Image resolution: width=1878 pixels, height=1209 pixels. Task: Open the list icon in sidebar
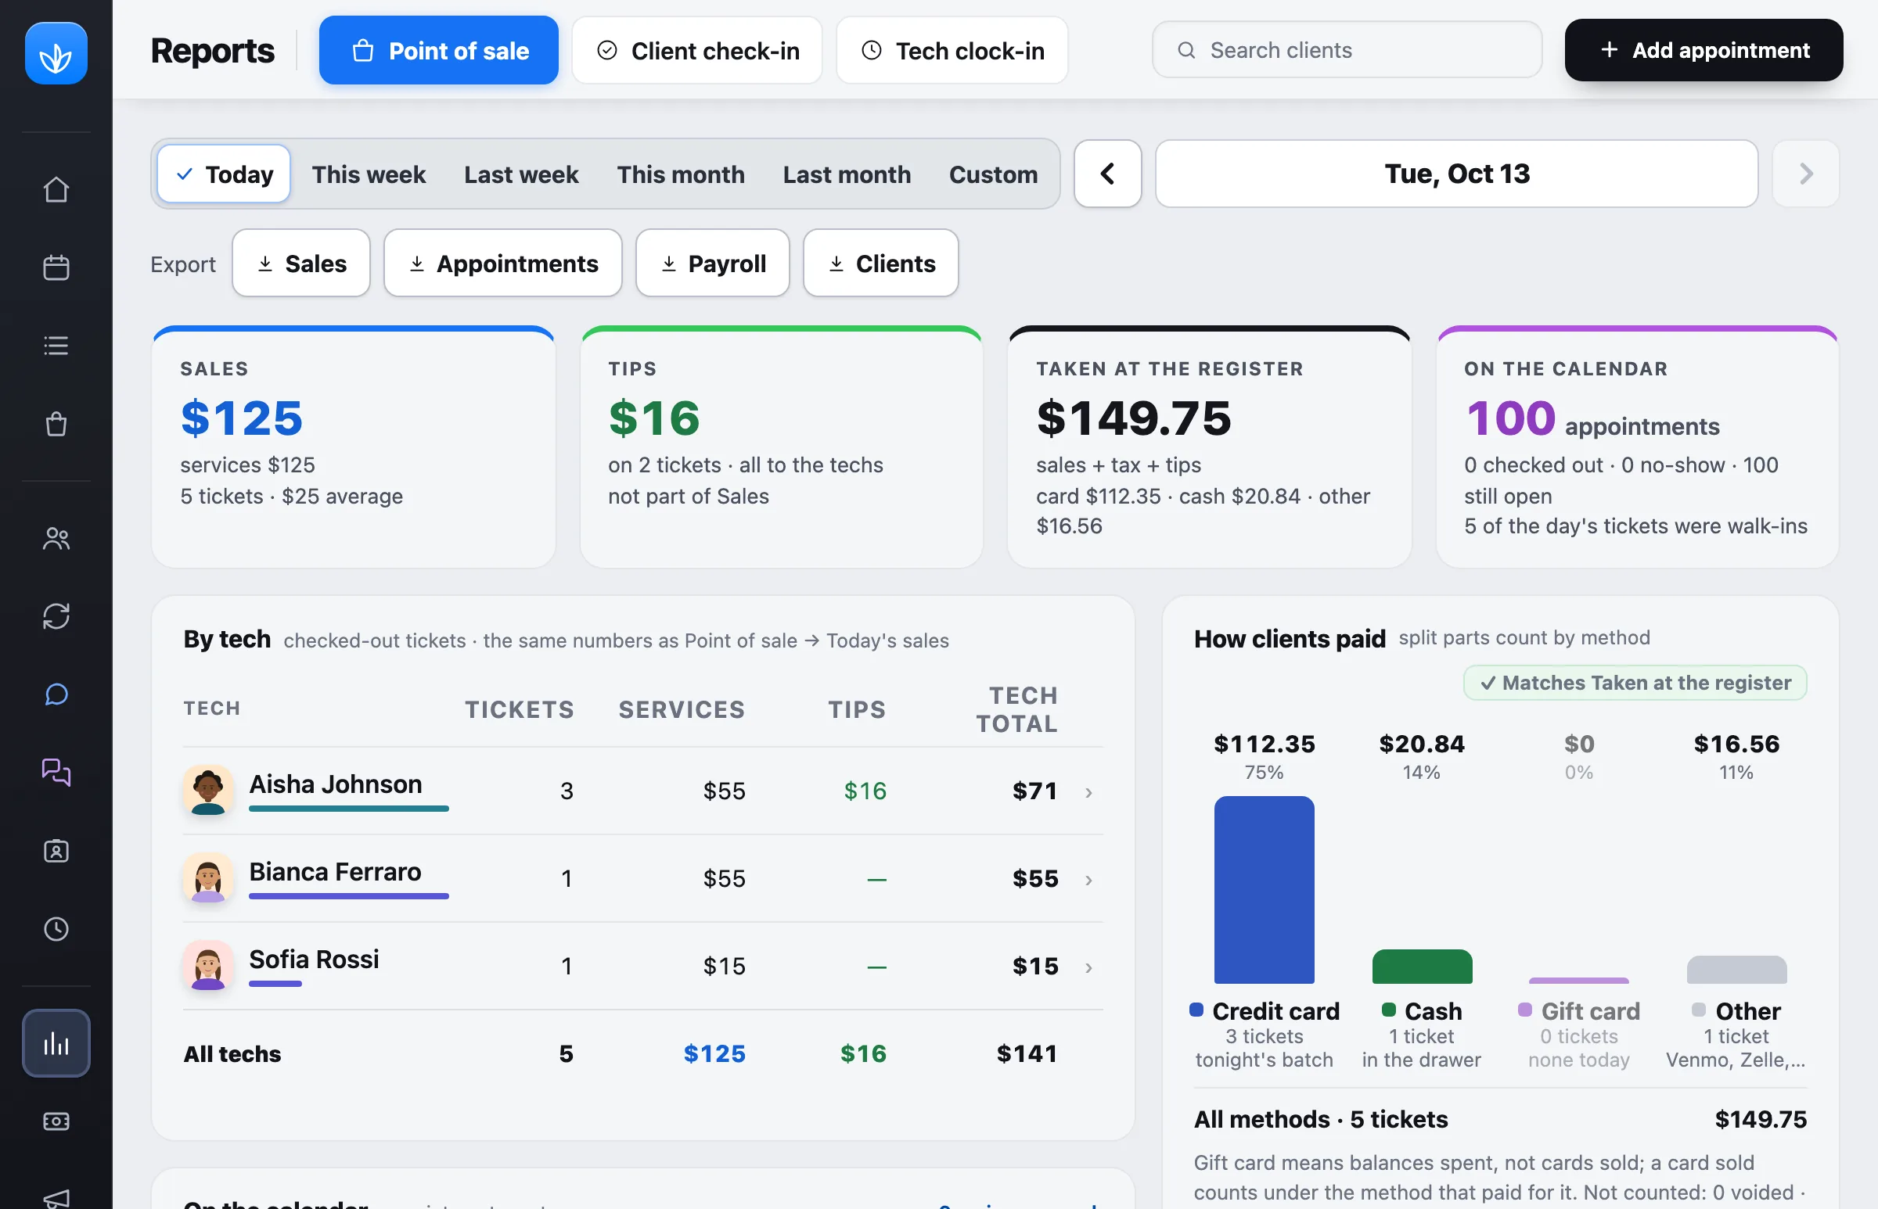(56, 346)
